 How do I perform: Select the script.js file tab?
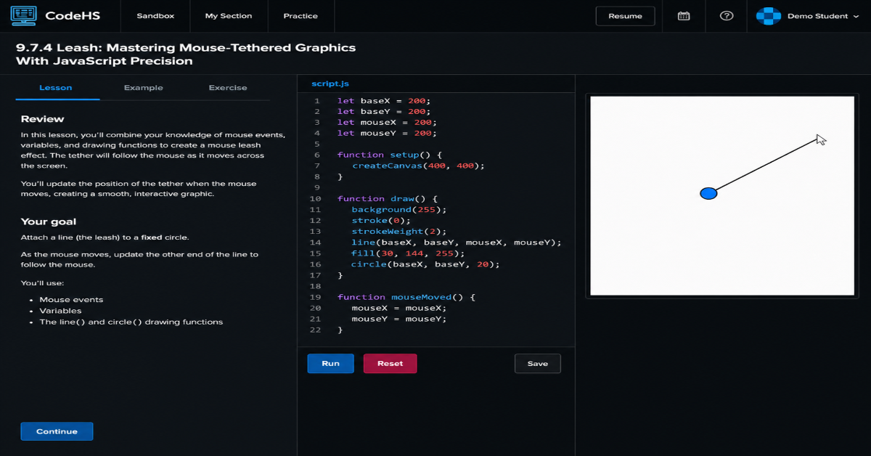(330, 84)
